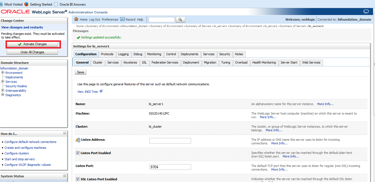Click More Info link for Listen Port
The width and height of the screenshot is (375, 182).
pyautogui.click(x=279, y=169)
